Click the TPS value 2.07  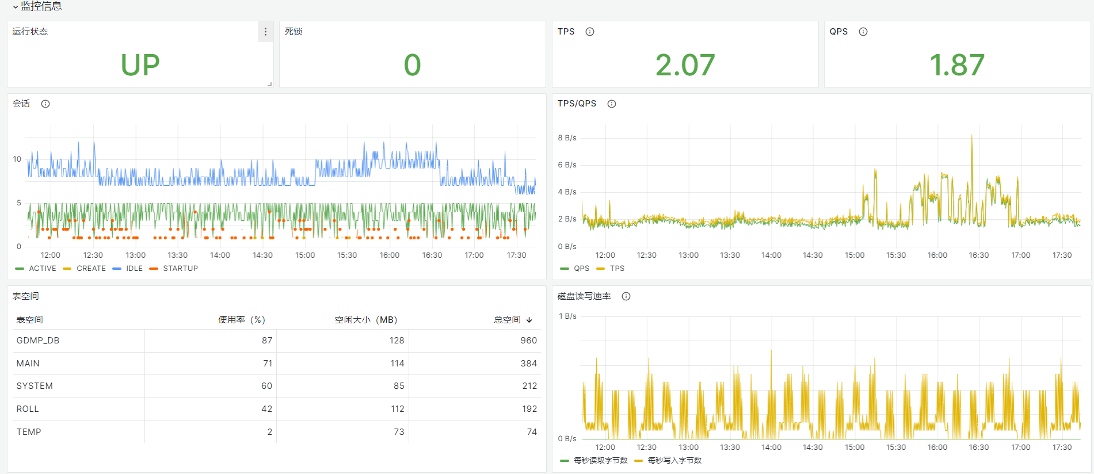(685, 65)
